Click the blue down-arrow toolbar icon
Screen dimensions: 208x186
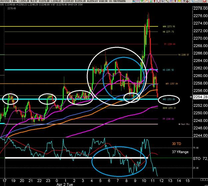pos(163,1)
